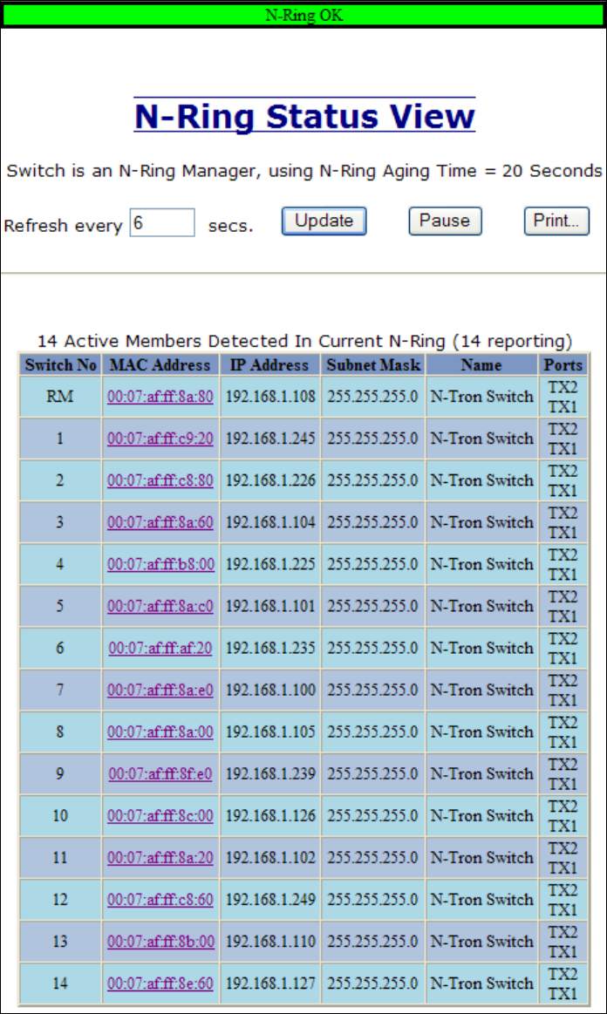This screenshot has width=607, height=1014.
Task: Select the IP Address column header
Action: [x=269, y=364]
